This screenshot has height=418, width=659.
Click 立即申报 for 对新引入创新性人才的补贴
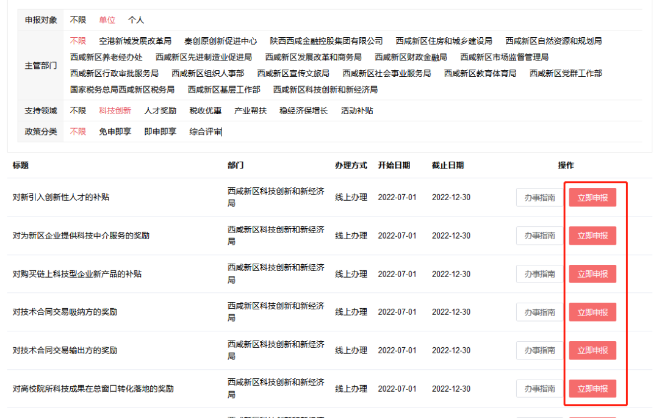coord(592,197)
